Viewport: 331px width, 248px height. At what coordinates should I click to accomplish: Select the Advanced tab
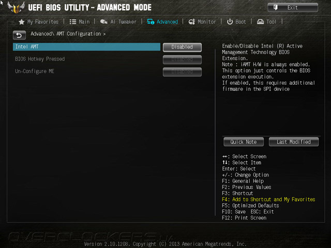[x=162, y=22]
